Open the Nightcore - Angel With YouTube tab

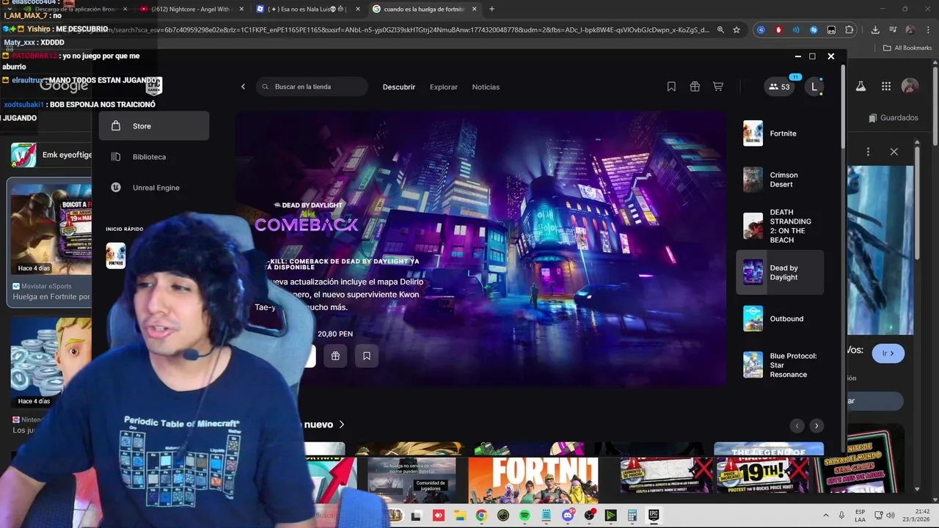point(191,9)
